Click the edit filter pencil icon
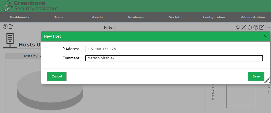 (262, 27)
